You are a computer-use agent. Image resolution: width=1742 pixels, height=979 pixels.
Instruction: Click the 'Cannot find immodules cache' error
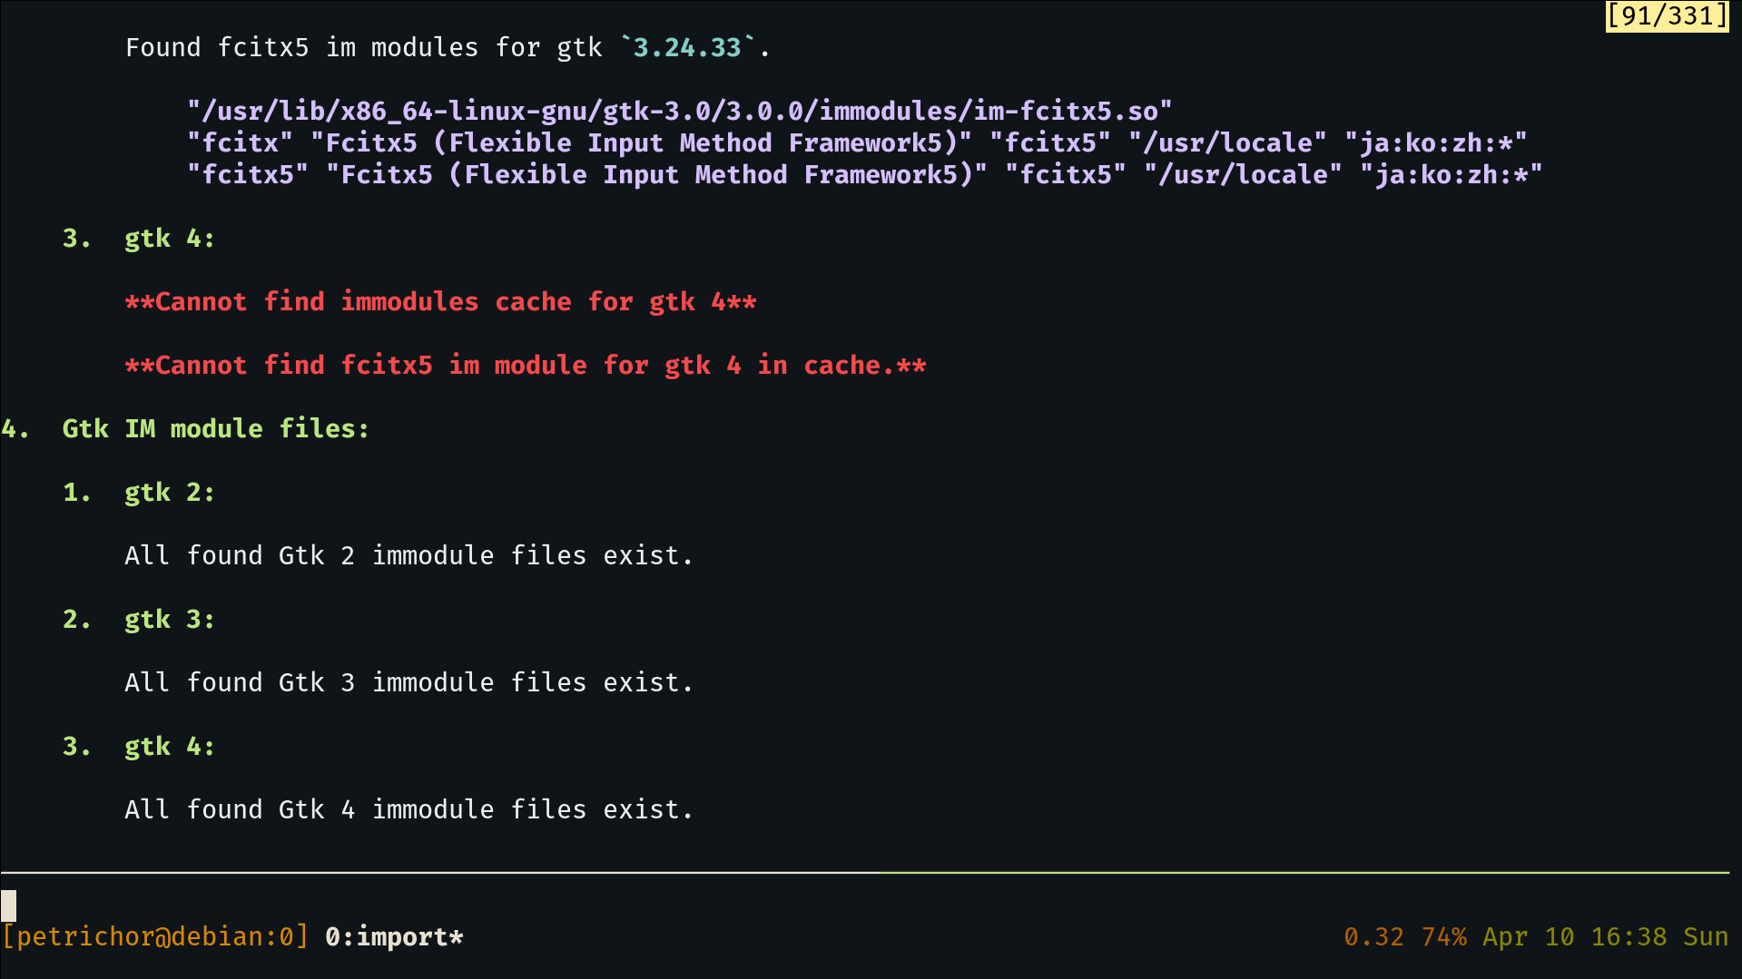[x=440, y=301]
